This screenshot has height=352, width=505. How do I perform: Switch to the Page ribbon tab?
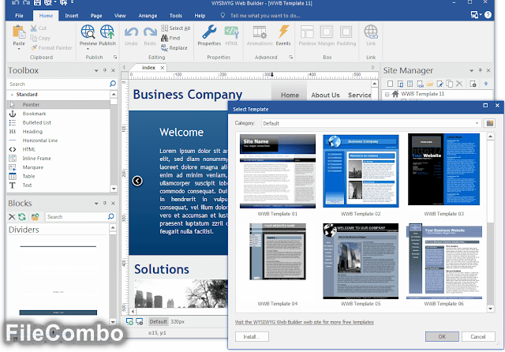point(96,16)
